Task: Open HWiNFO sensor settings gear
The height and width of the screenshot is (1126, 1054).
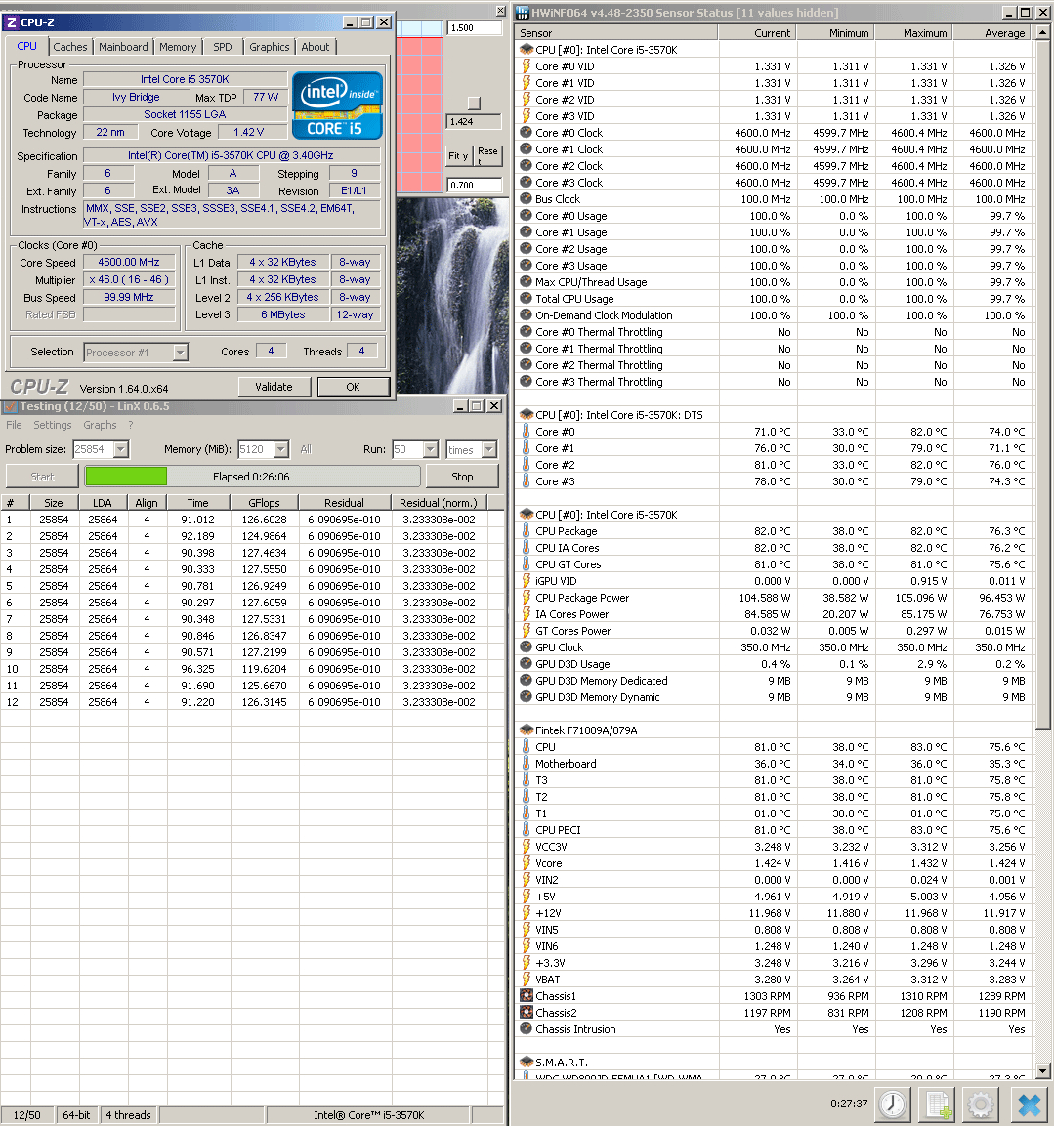Action: click(x=981, y=1104)
